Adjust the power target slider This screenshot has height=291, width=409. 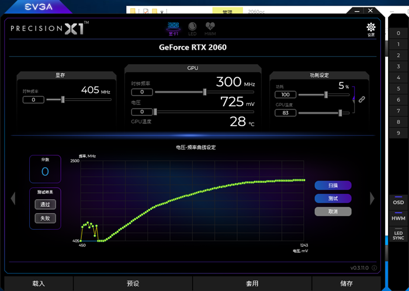[x=326, y=95]
